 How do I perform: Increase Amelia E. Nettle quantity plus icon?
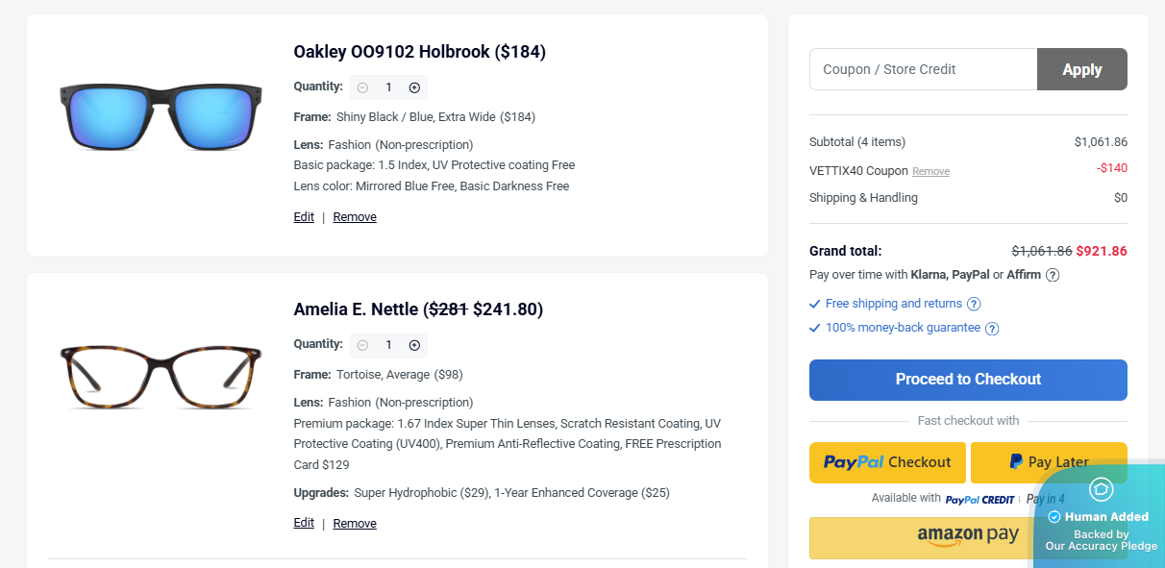click(414, 345)
